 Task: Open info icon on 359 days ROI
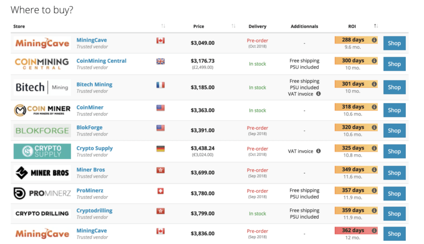[374, 211]
